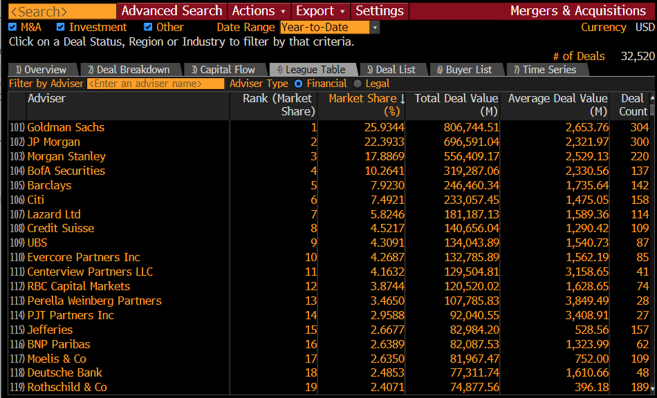Toggle the Investment checkbox
Image resolution: width=657 pixels, height=398 pixels.
pos(61,27)
